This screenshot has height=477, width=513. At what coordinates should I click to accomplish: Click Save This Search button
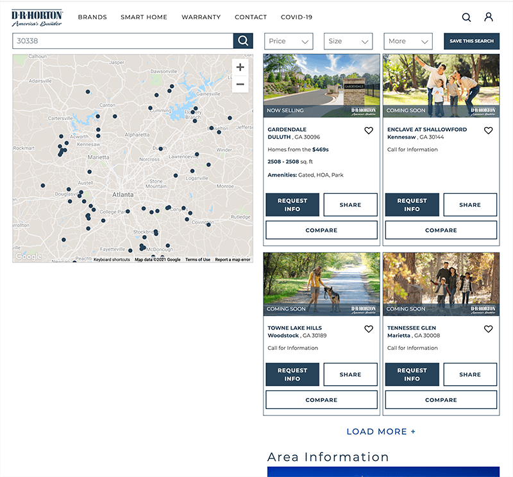click(471, 41)
